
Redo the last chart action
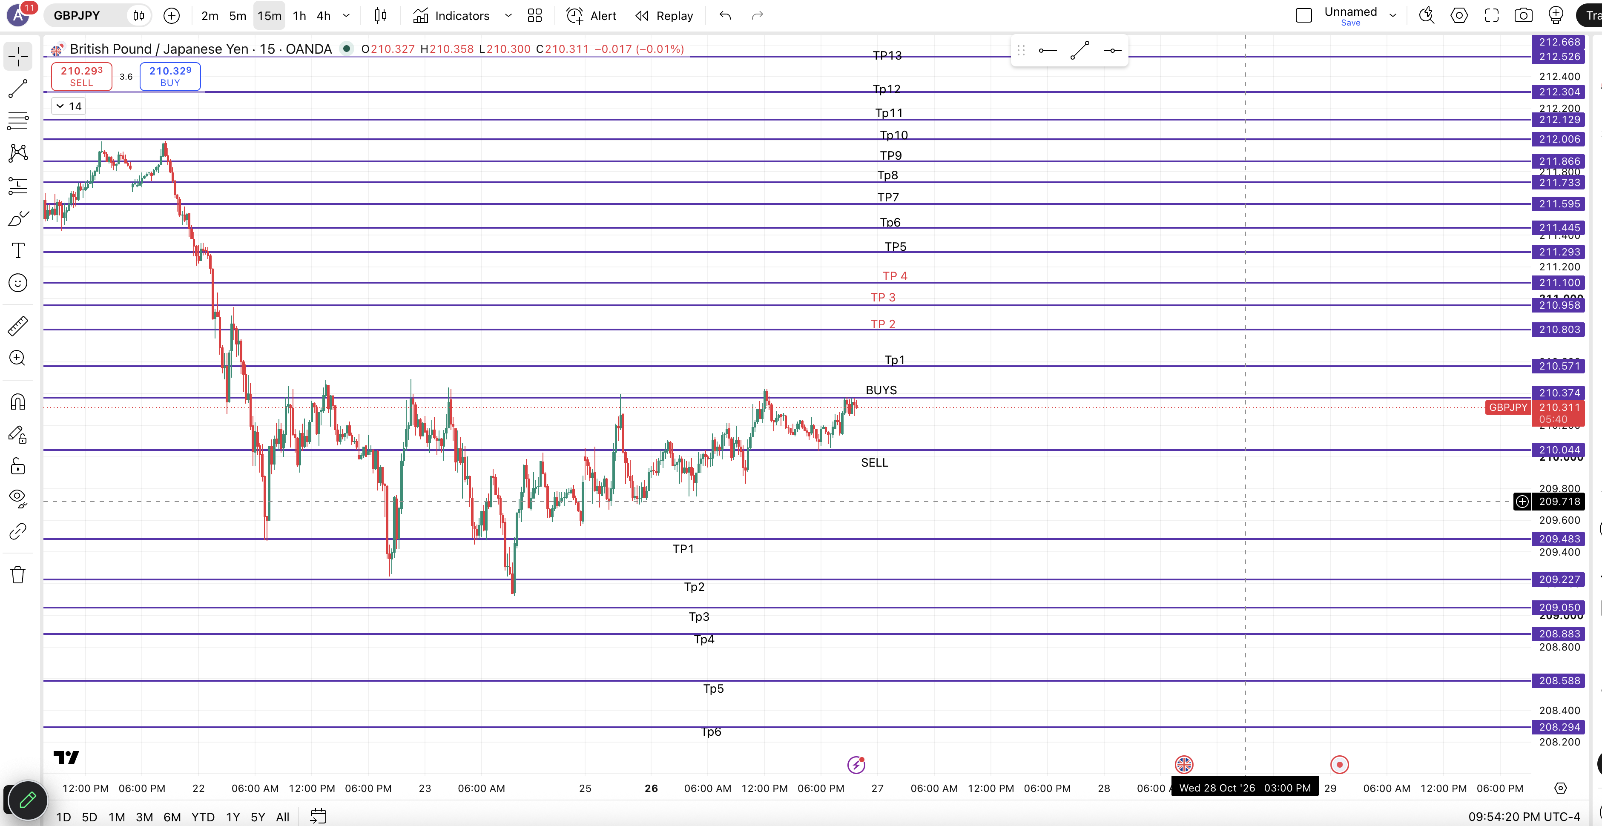click(758, 16)
